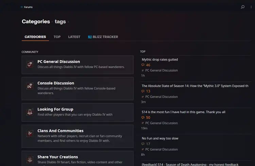
Task: Click reply bubble icon beside 13
Action: [143, 91]
